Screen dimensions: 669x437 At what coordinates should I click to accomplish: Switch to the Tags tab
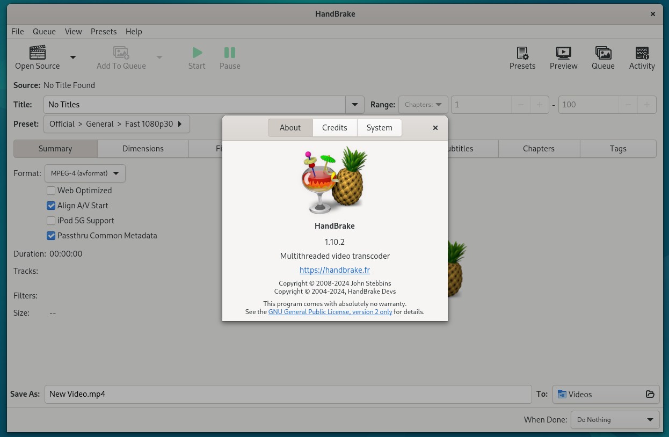pos(618,149)
